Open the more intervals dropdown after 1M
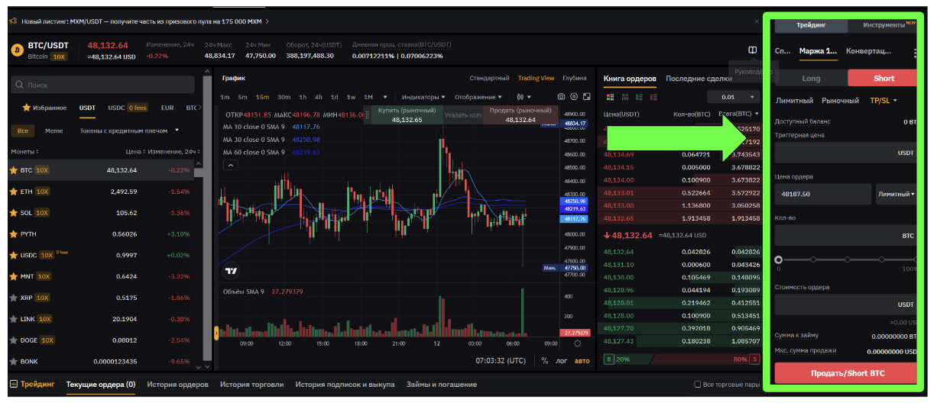 pyautogui.click(x=385, y=97)
